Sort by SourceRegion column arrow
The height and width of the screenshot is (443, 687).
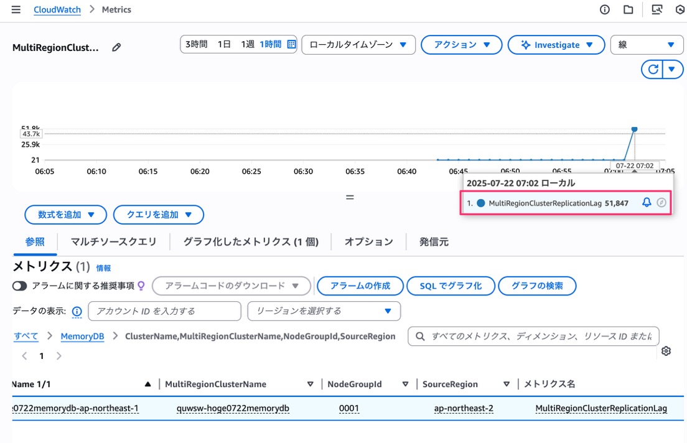click(x=507, y=385)
